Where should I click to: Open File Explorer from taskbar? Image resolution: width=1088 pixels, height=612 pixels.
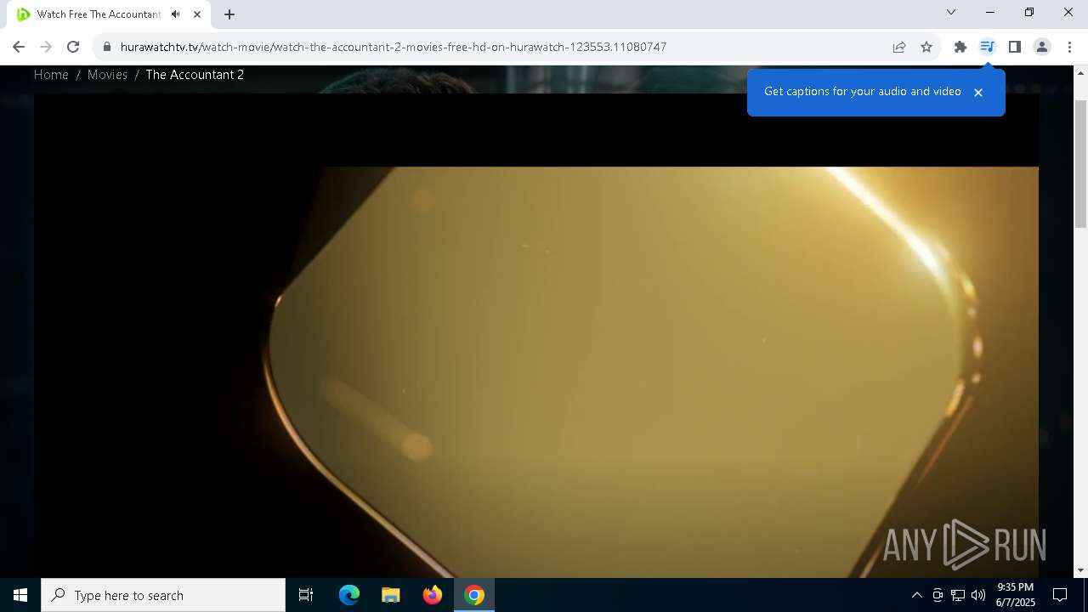(x=391, y=595)
